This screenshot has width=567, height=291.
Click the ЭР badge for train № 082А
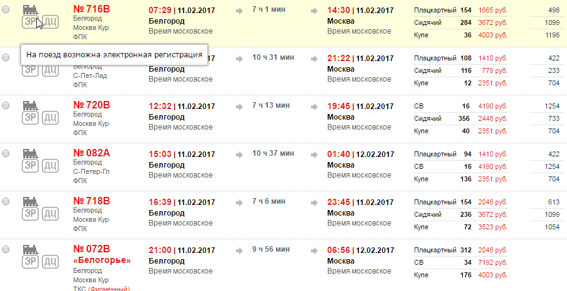pyautogui.click(x=29, y=167)
